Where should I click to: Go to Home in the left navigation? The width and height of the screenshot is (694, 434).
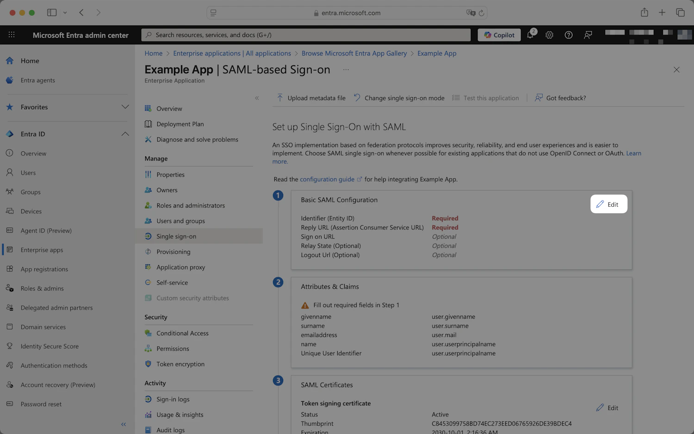click(x=30, y=61)
